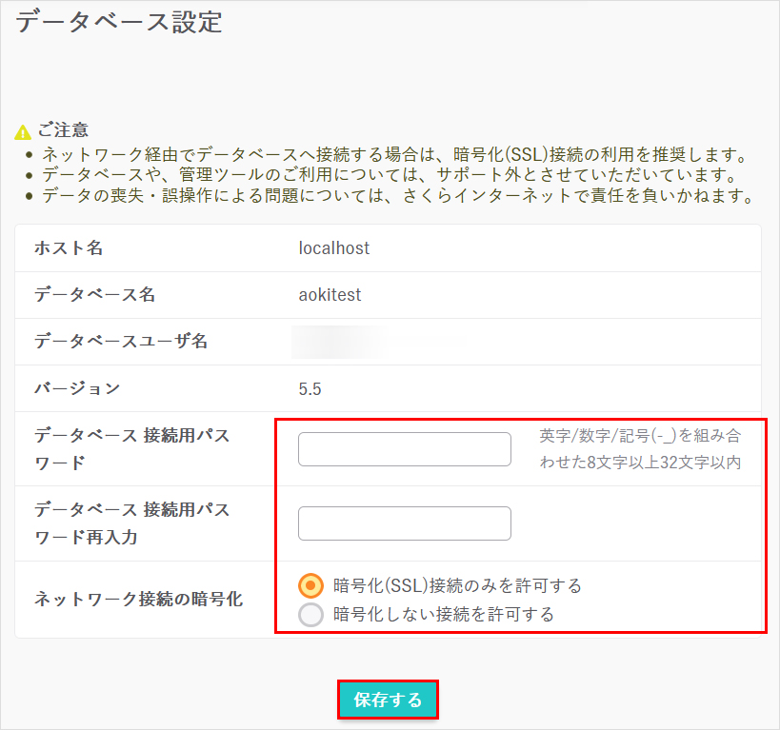The image size is (780, 730).
Task: Click the 接続用パスワード再入力 label
Action: coord(131,523)
